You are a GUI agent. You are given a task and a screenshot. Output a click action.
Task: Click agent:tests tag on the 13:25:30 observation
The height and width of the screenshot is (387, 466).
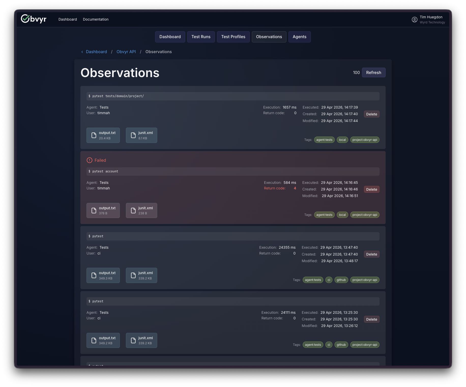(x=313, y=345)
